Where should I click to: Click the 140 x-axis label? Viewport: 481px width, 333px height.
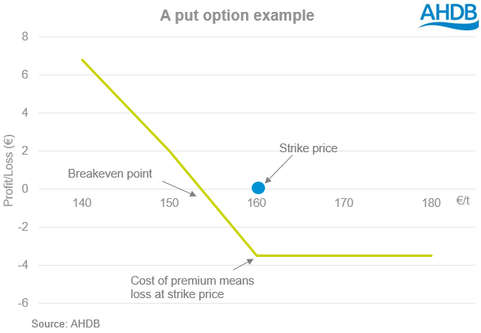point(81,204)
